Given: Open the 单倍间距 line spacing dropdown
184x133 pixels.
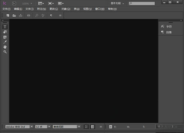Looking at the screenshot, I should (x=79, y=127).
